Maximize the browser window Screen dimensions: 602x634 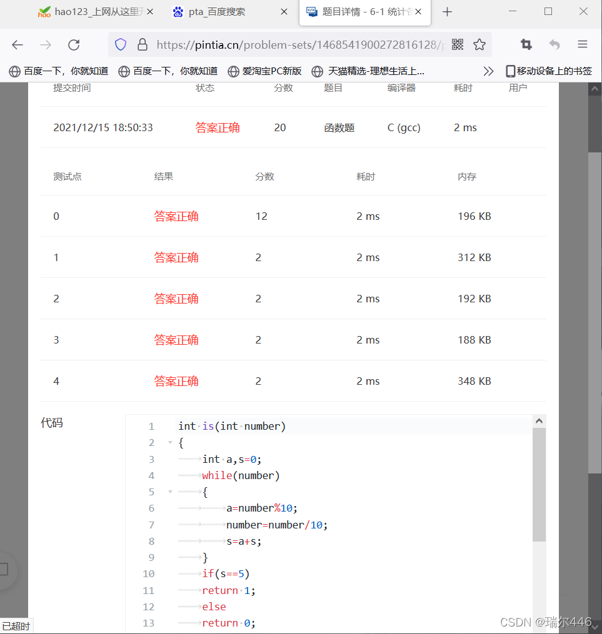tap(548, 12)
